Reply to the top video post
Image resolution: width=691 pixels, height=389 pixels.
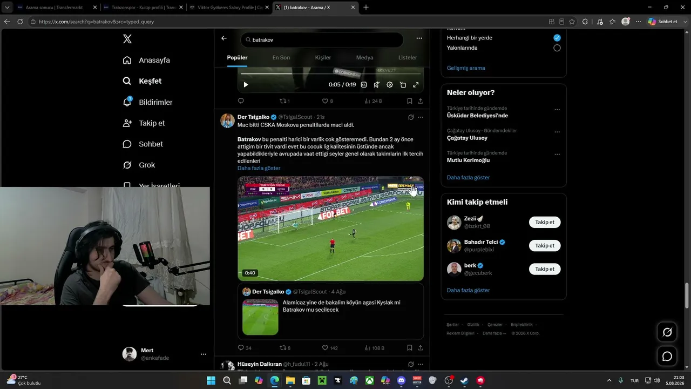241,101
